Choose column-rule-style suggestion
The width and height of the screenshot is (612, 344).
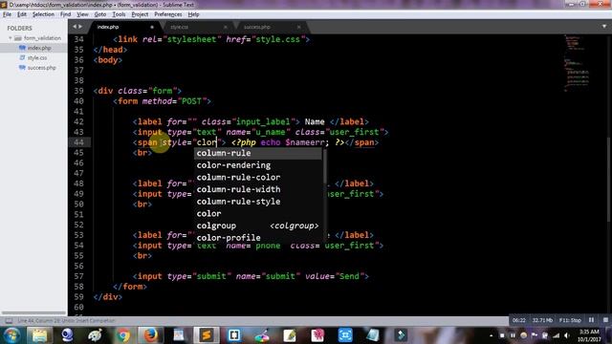pos(258,202)
